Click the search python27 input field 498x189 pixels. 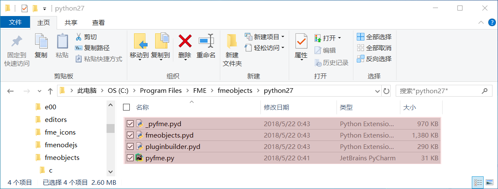(x=439, y=91)
